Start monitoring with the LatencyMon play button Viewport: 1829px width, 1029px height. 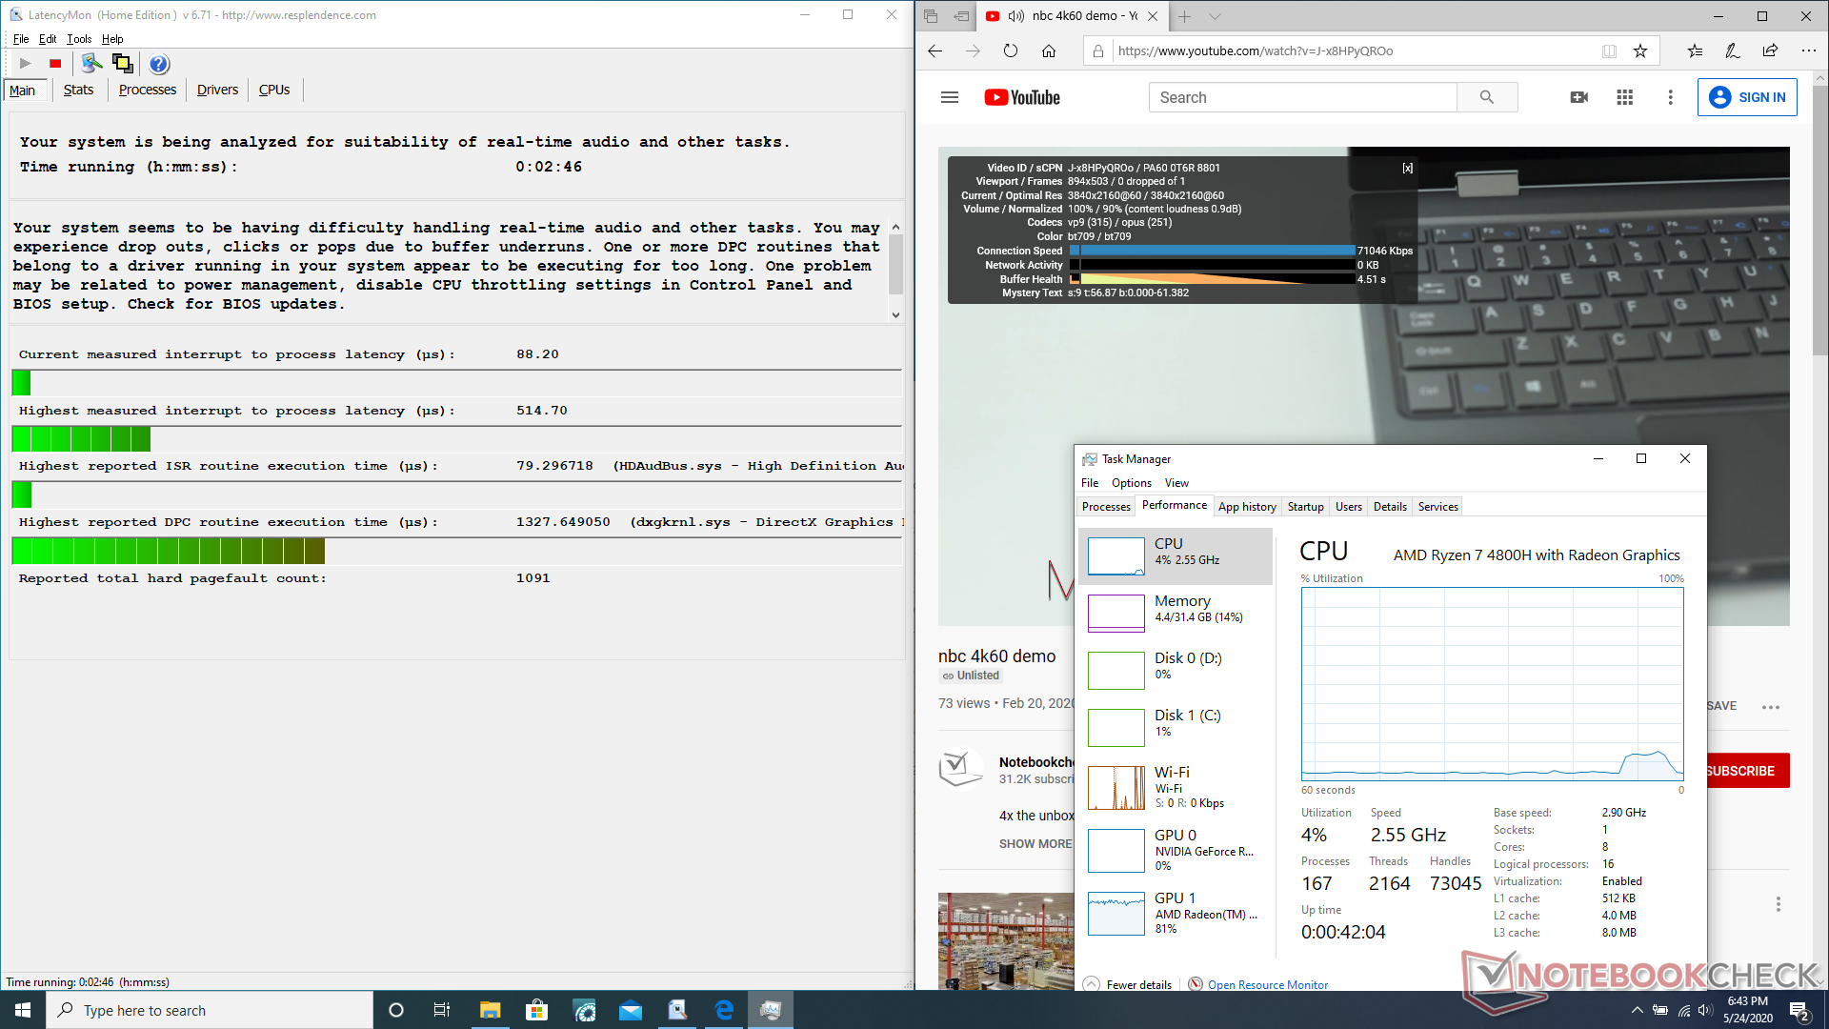[x=26, y=64]
